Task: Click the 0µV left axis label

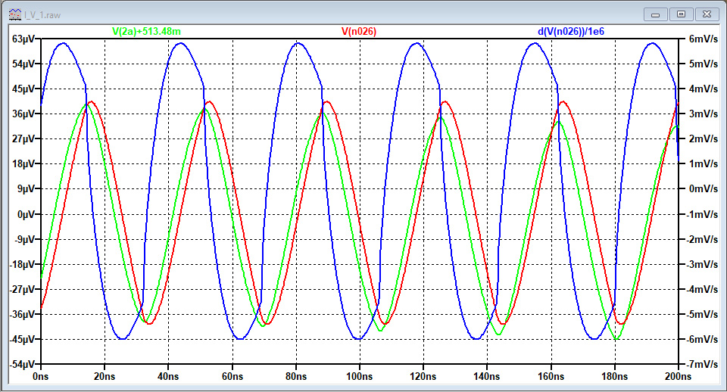Action: pos(26,214)
